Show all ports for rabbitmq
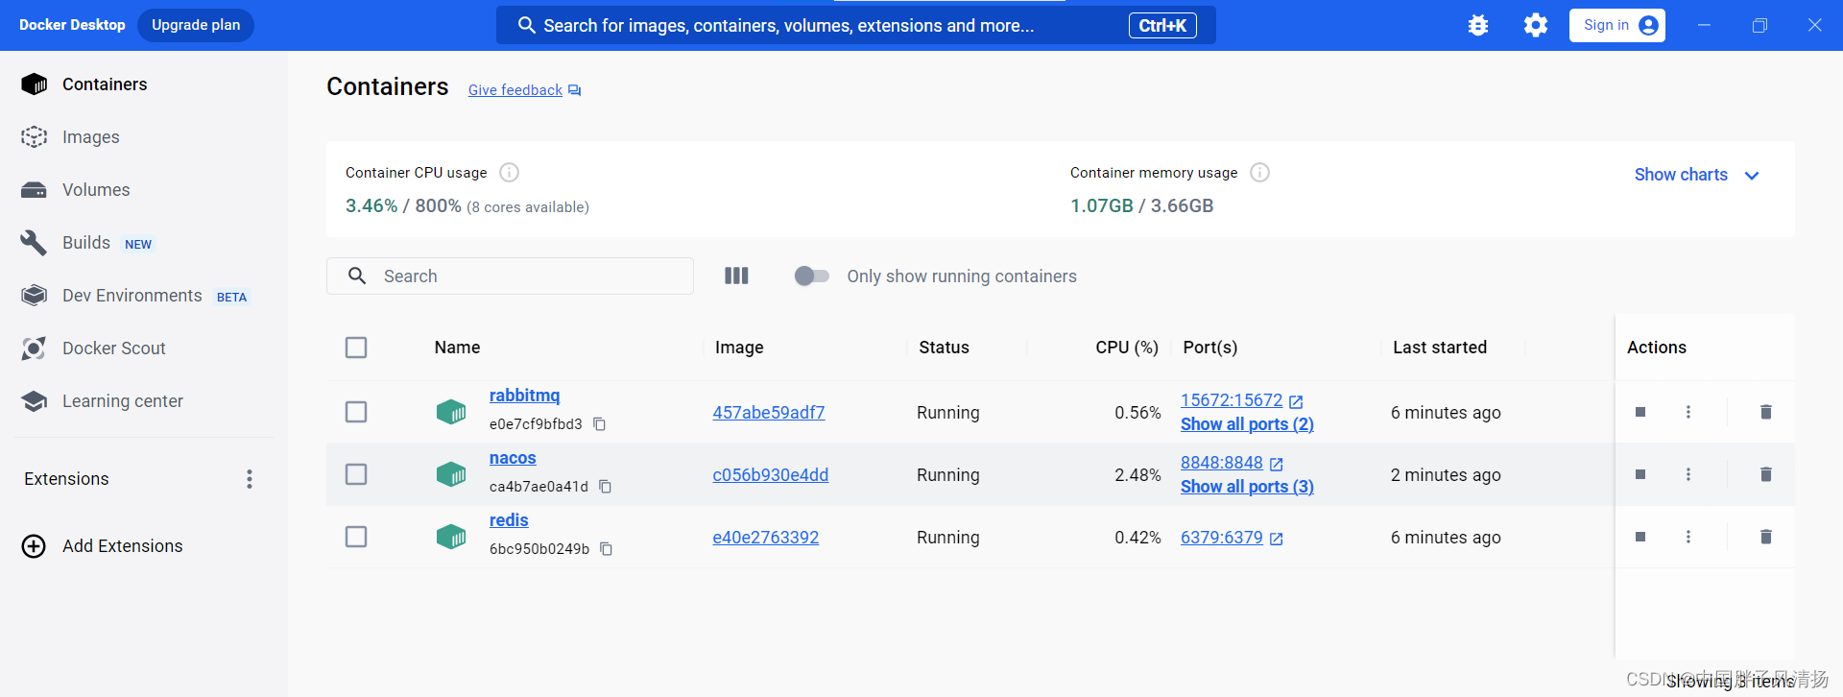 point(1247,424)
